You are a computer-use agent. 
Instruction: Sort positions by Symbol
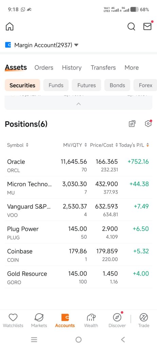(x=18, y=145)
